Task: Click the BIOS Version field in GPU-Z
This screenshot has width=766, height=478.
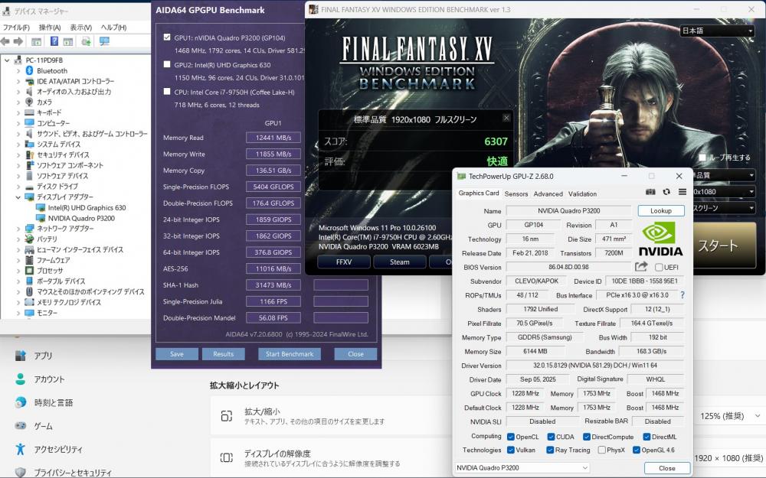Action: pyautogui.click(x=568, y=267)
